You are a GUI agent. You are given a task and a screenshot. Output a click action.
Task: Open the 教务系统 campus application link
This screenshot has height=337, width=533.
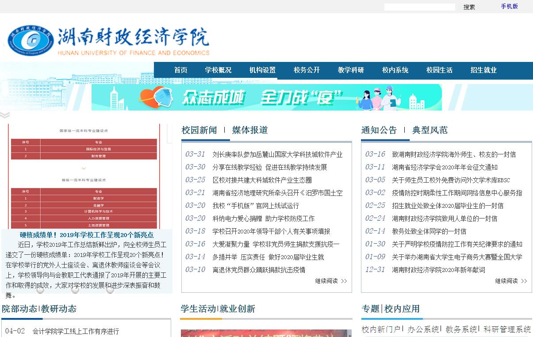pos(461,329)
